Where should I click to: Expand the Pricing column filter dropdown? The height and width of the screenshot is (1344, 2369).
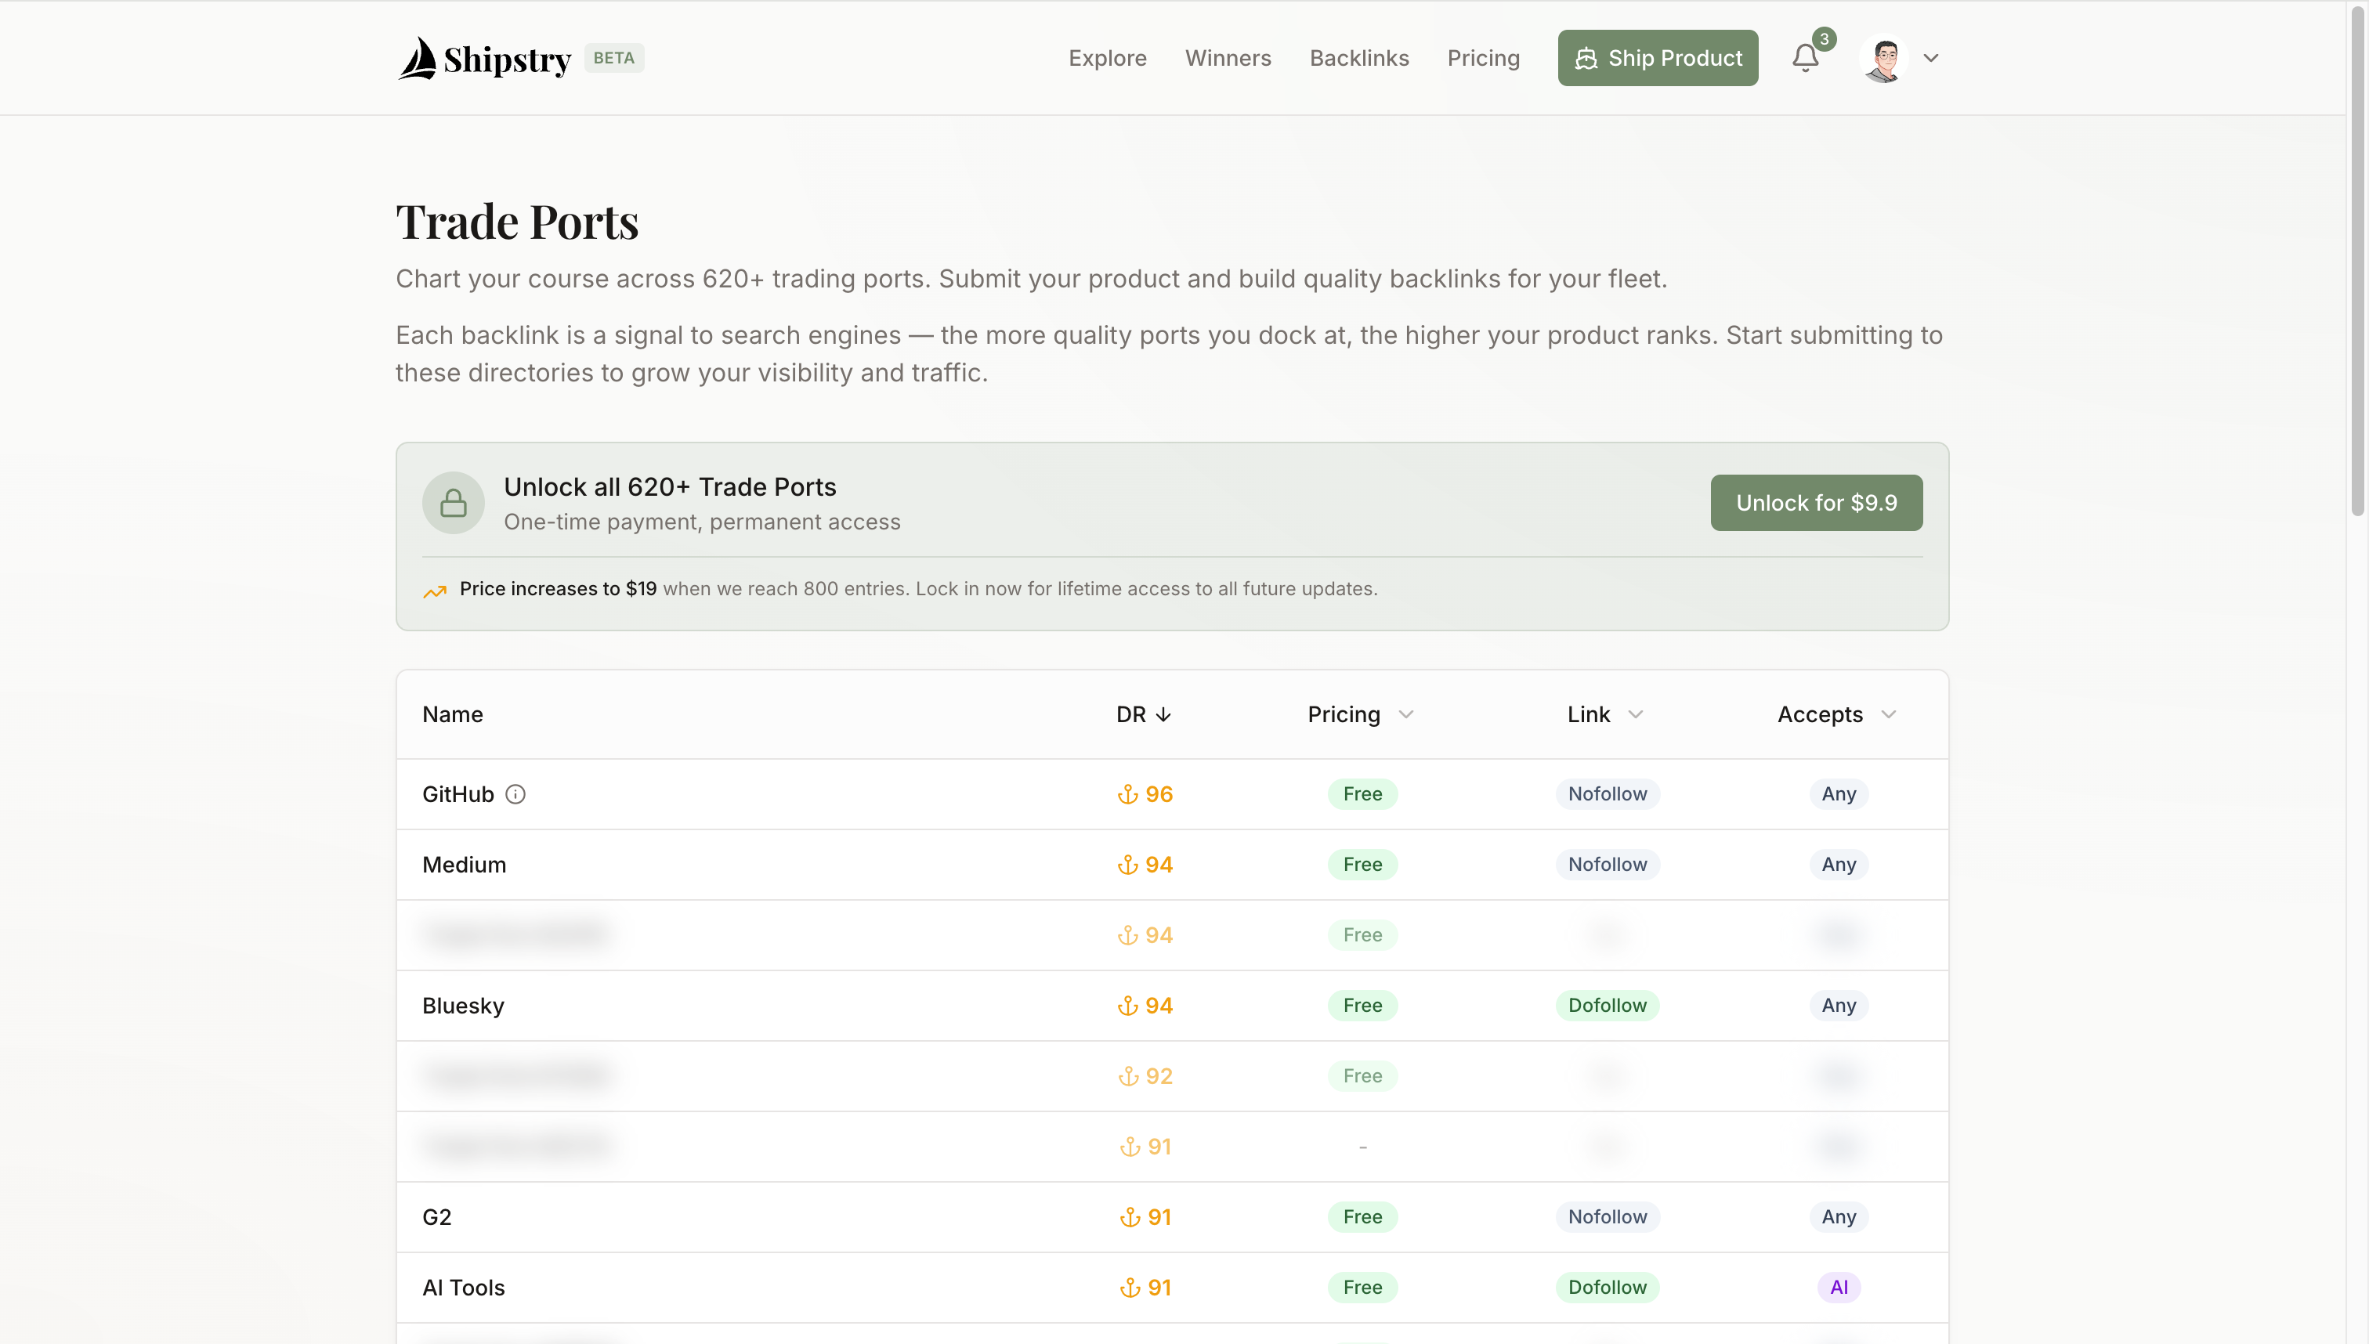point(1405,714)
